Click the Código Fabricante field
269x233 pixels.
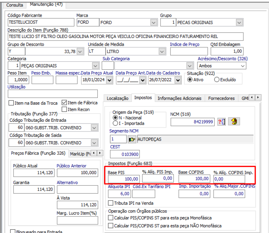click(x=41, y=22)
